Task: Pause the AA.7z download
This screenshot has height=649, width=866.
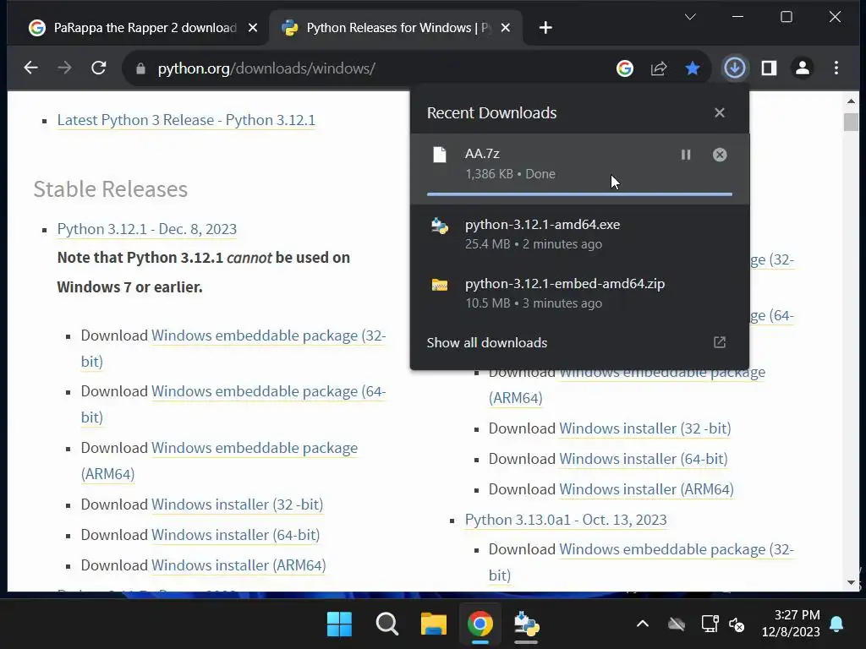Action: pos(685,155)
